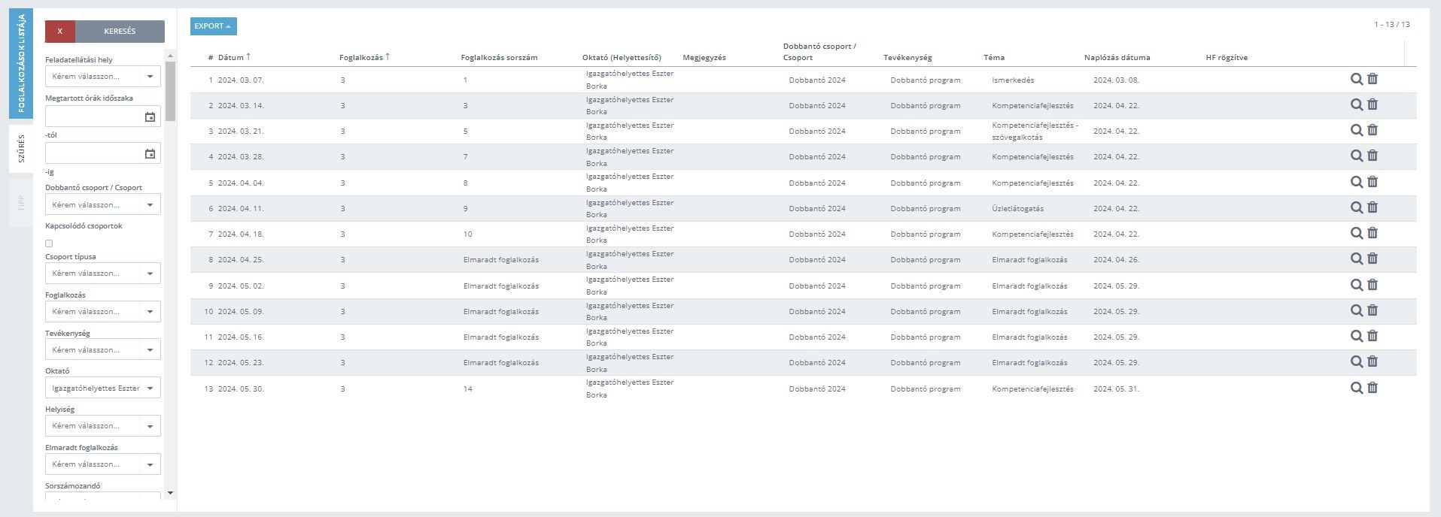View details of row 2024. 04. 18.

(x=1357, y=233)
